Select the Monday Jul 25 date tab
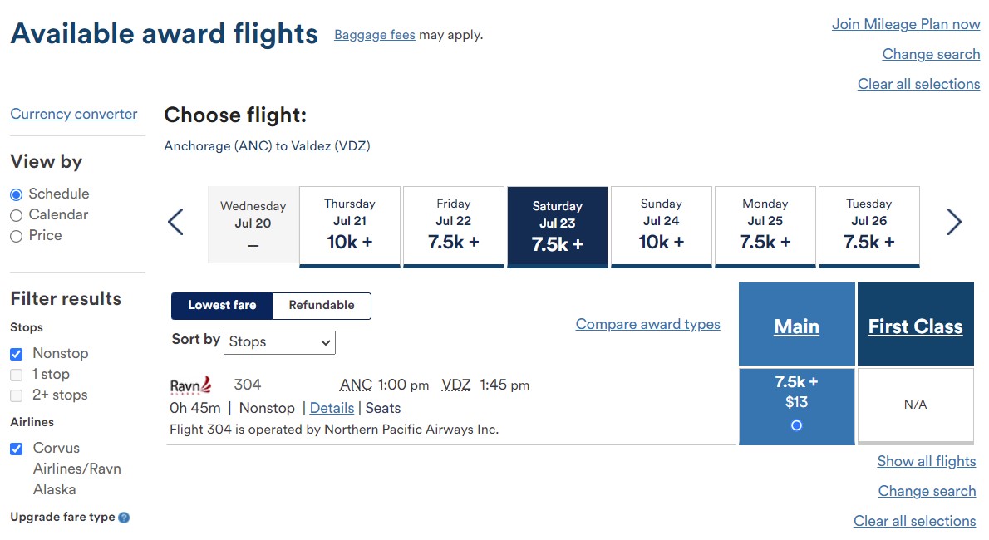The height and width of the screenshot is (540, 989). 765,226
